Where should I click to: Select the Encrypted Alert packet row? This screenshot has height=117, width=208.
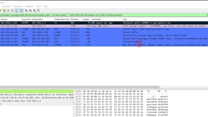104,42
